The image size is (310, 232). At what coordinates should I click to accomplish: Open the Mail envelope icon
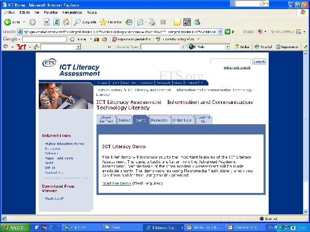[140, 22]
